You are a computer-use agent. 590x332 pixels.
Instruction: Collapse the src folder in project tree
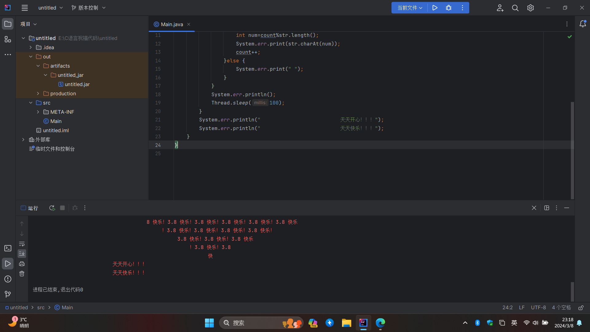click(x=31, y=103)
